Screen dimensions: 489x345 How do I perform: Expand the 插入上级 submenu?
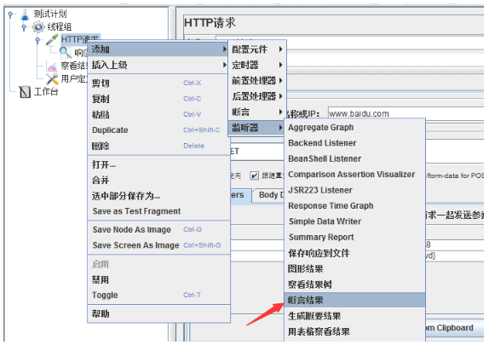[x=158, y=65]
